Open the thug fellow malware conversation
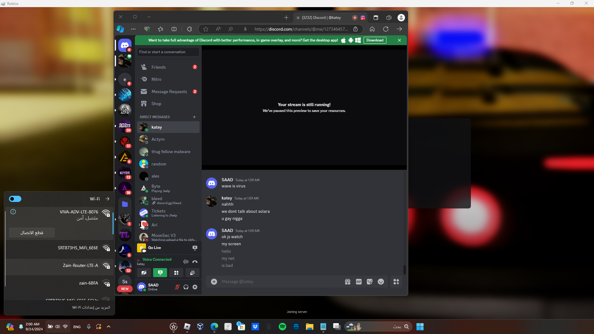Image resolution: width=594 pixels, height=334 pixels. pos(168,152)
